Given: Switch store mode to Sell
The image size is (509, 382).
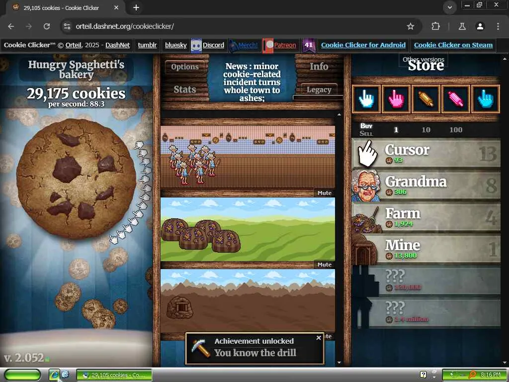Looking at the screenshot, I should click(x=366, y=133).
